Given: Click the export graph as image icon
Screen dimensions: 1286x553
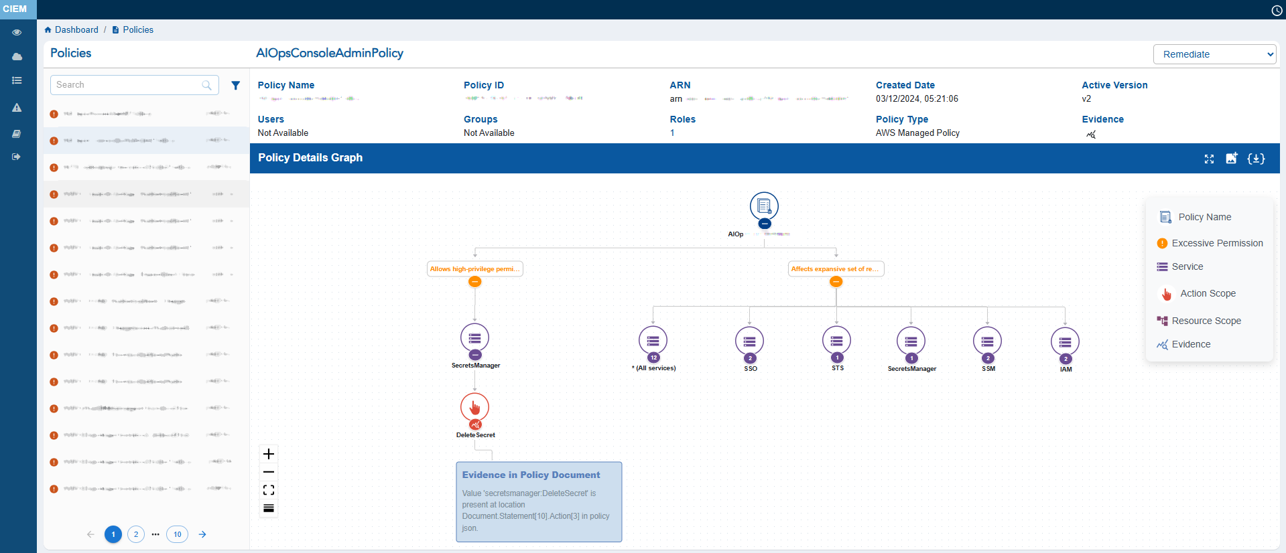Looking at the screenshot, I should (1231, 158).
